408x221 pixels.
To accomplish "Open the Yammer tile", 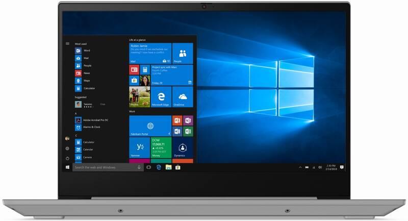I will [139, 148].
